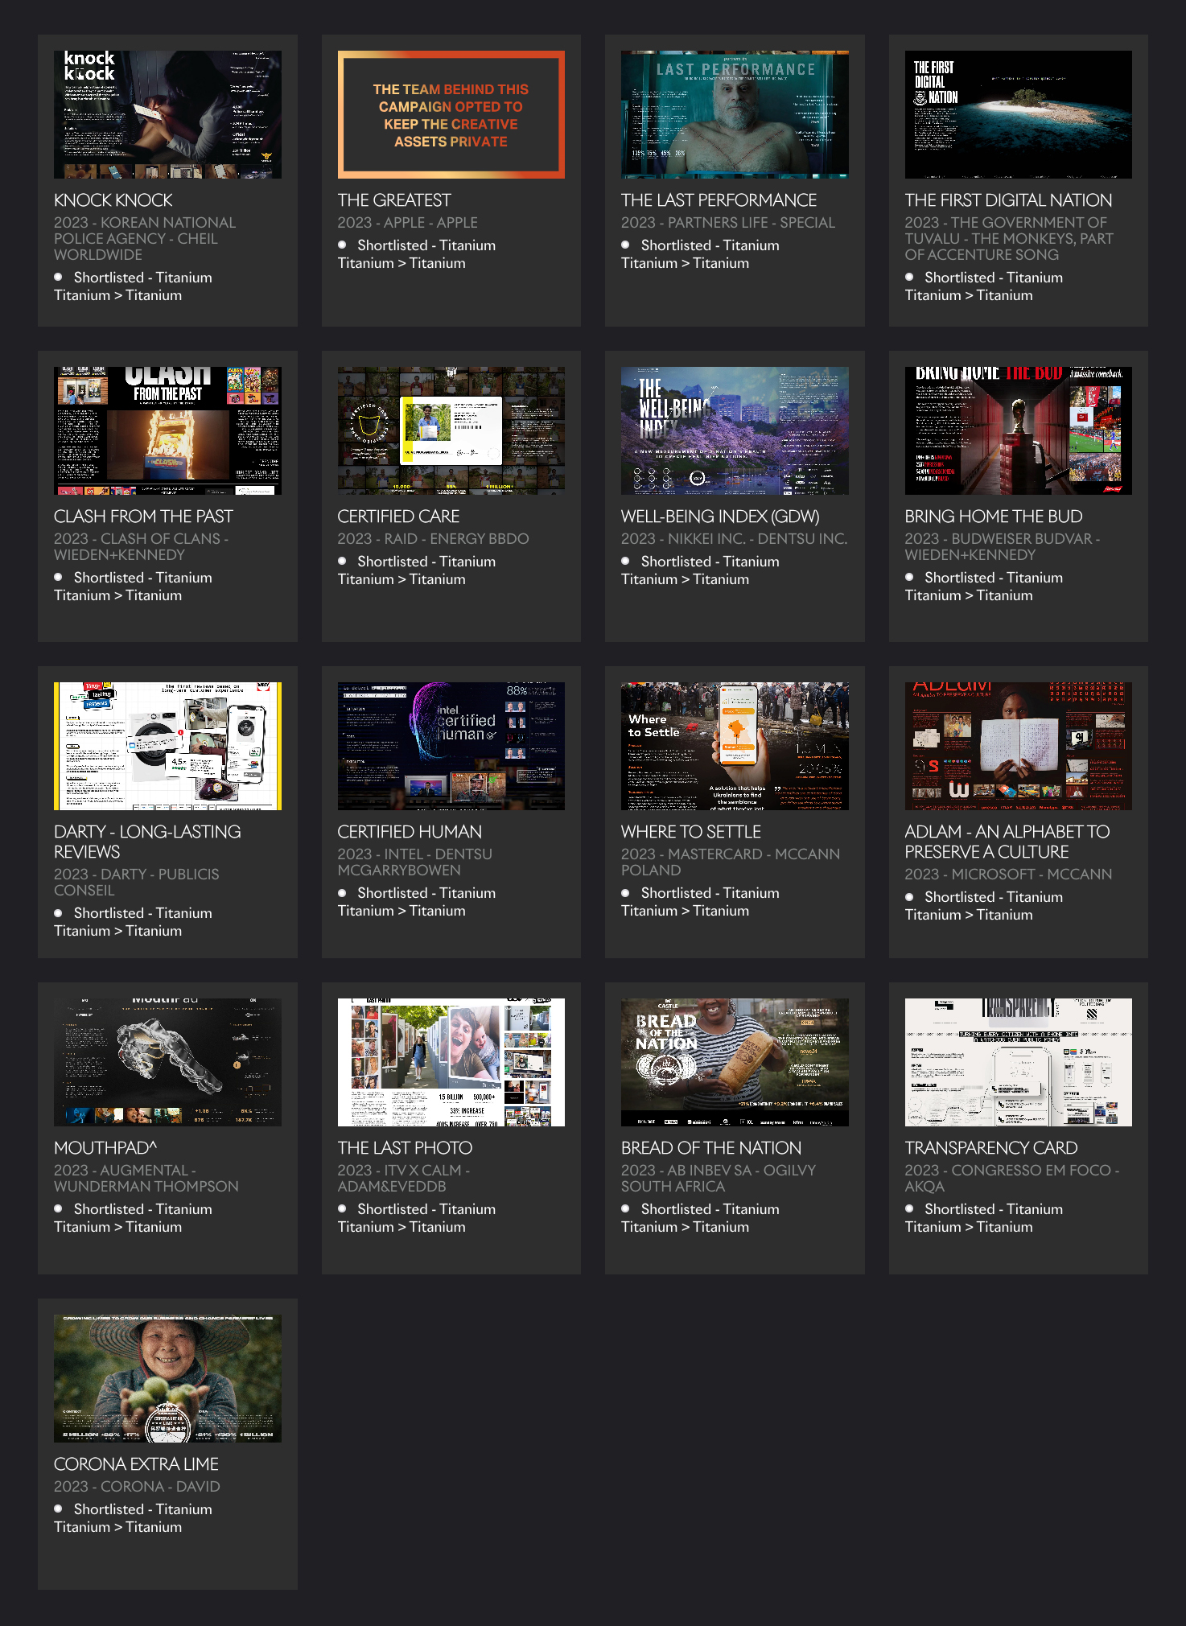The image size is (1186, 1626).
Task: Open The First Digital Nation thumbnail
Action: pos(1018,114)
